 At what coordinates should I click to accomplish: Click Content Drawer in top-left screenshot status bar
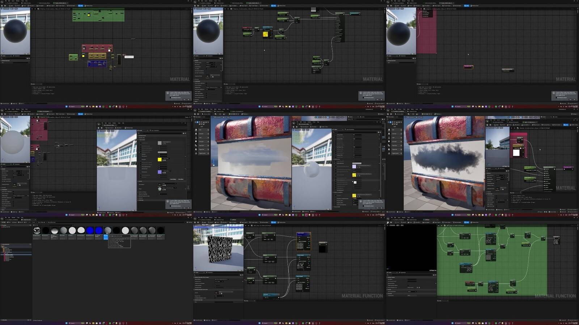click(x=5, y=103)
